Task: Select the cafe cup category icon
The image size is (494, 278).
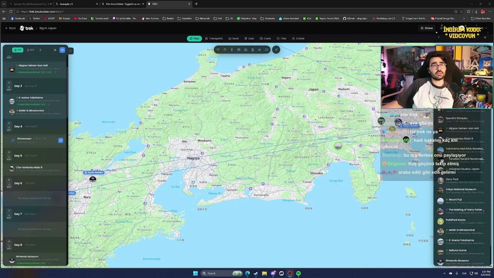Action: click(225, 50)
